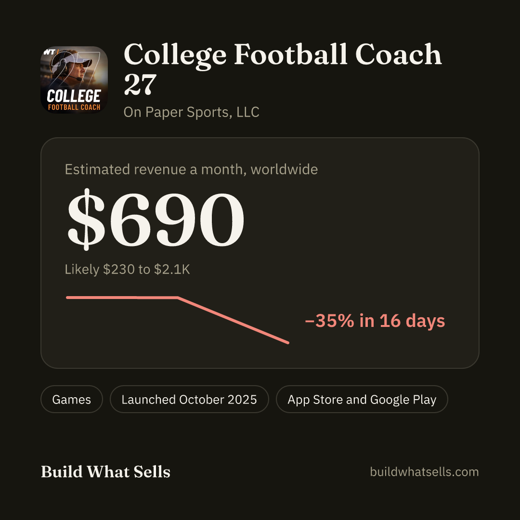Select the −35% in 16 days label
The image size is (520, 520).
click(x=375, y=321)
